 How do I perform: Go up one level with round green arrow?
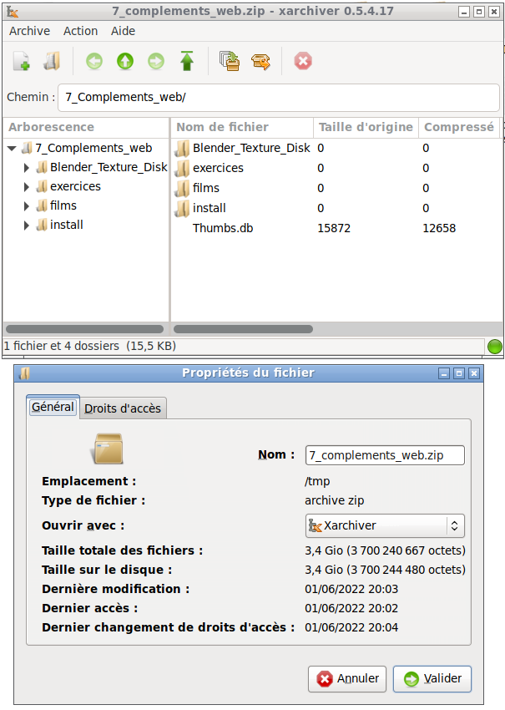pos(125,61)
